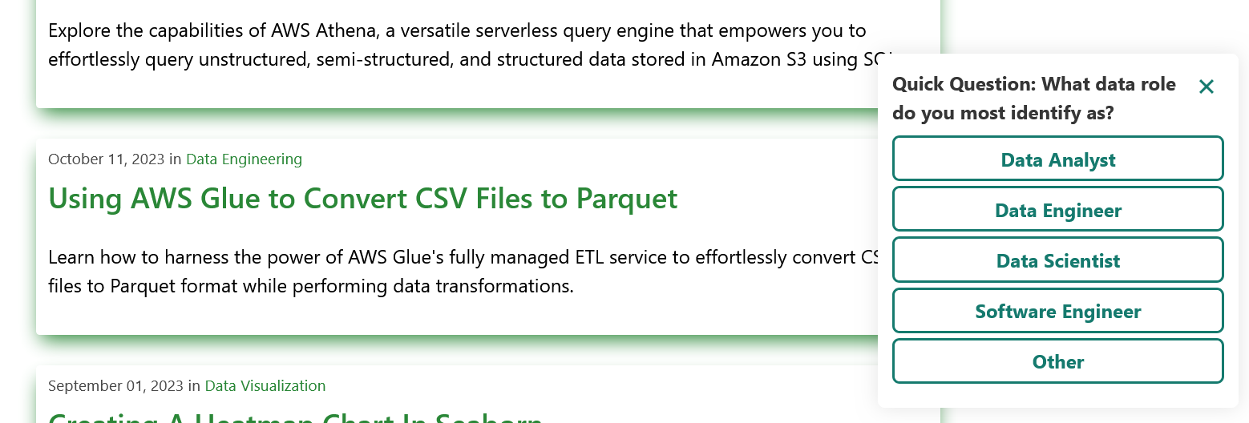Choose Data Engineer as your role

point(1057,210)
